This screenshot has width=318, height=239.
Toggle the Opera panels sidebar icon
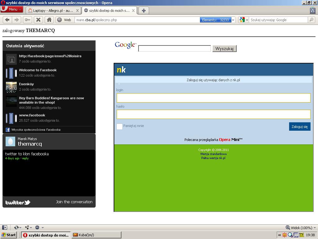[5, 227]
